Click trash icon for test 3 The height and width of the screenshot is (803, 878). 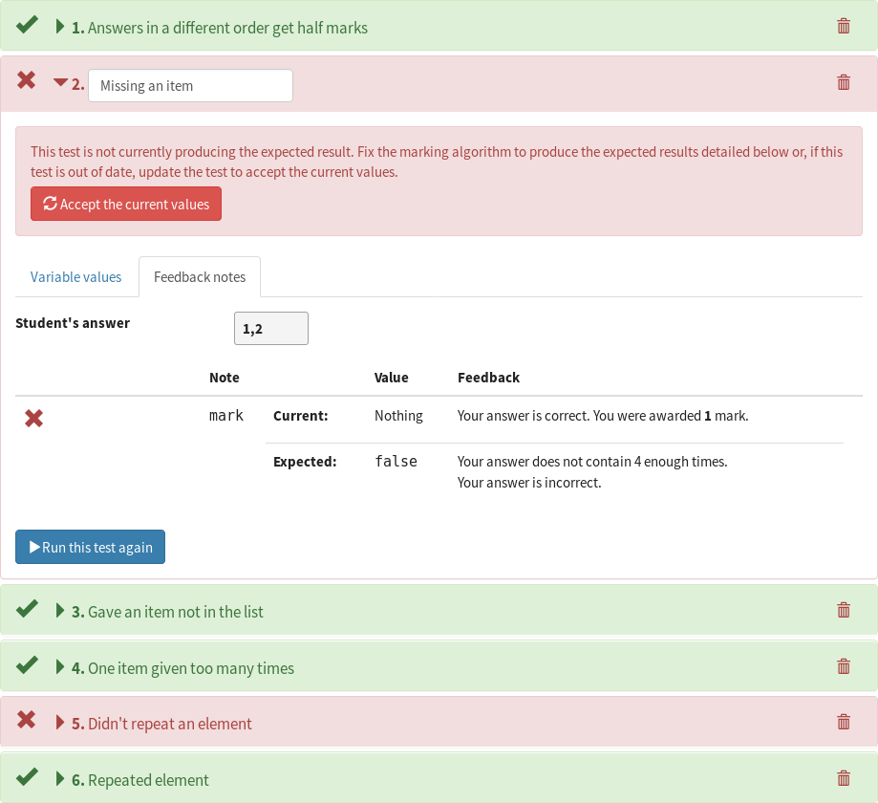[844, 610]
